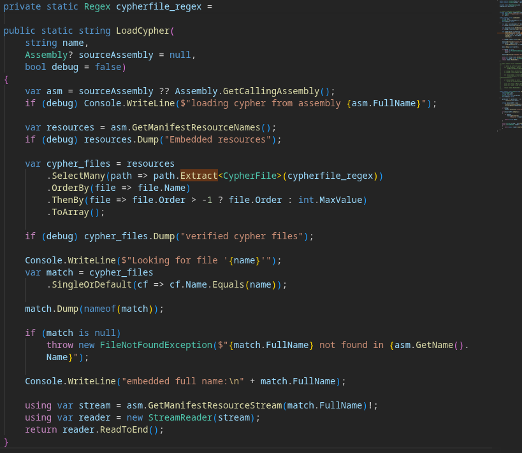Click the return keyword

(41, 429)
